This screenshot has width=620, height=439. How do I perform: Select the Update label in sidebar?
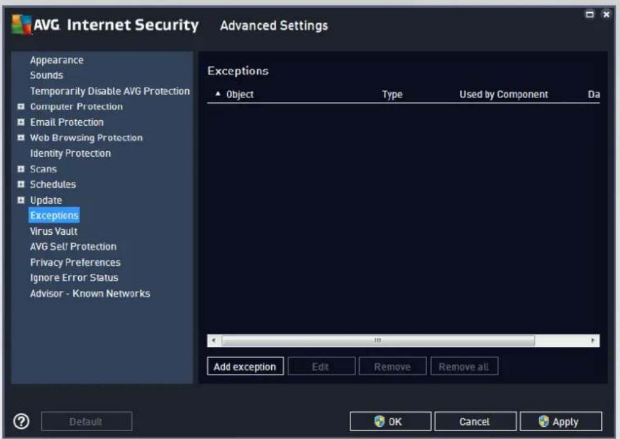point(46,200)
